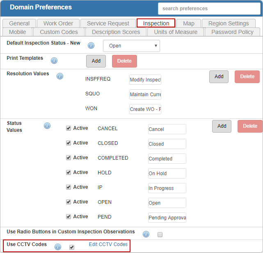Expand Default Inspection Status dropdown showing Open

[x=131, y=46]
